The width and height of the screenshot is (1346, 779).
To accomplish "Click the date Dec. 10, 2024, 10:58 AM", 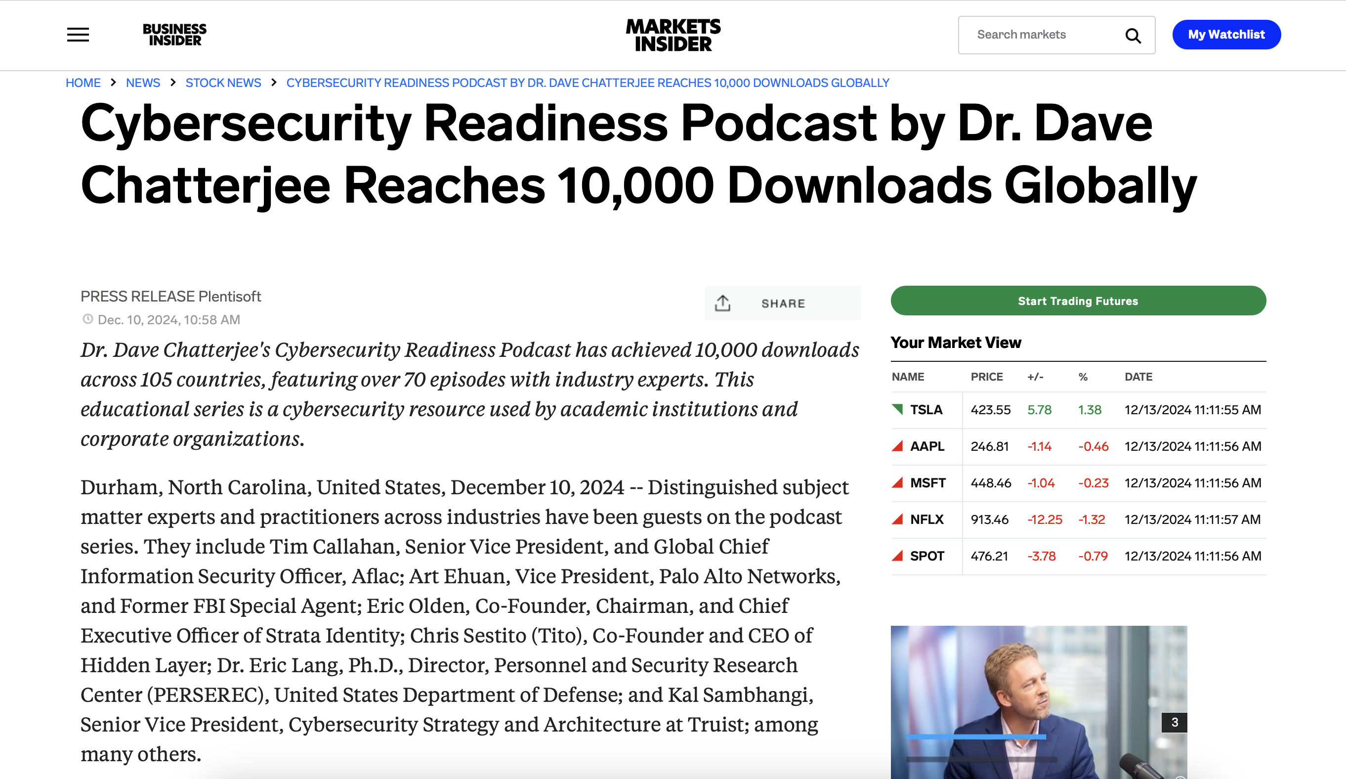I will coord(169,319).
